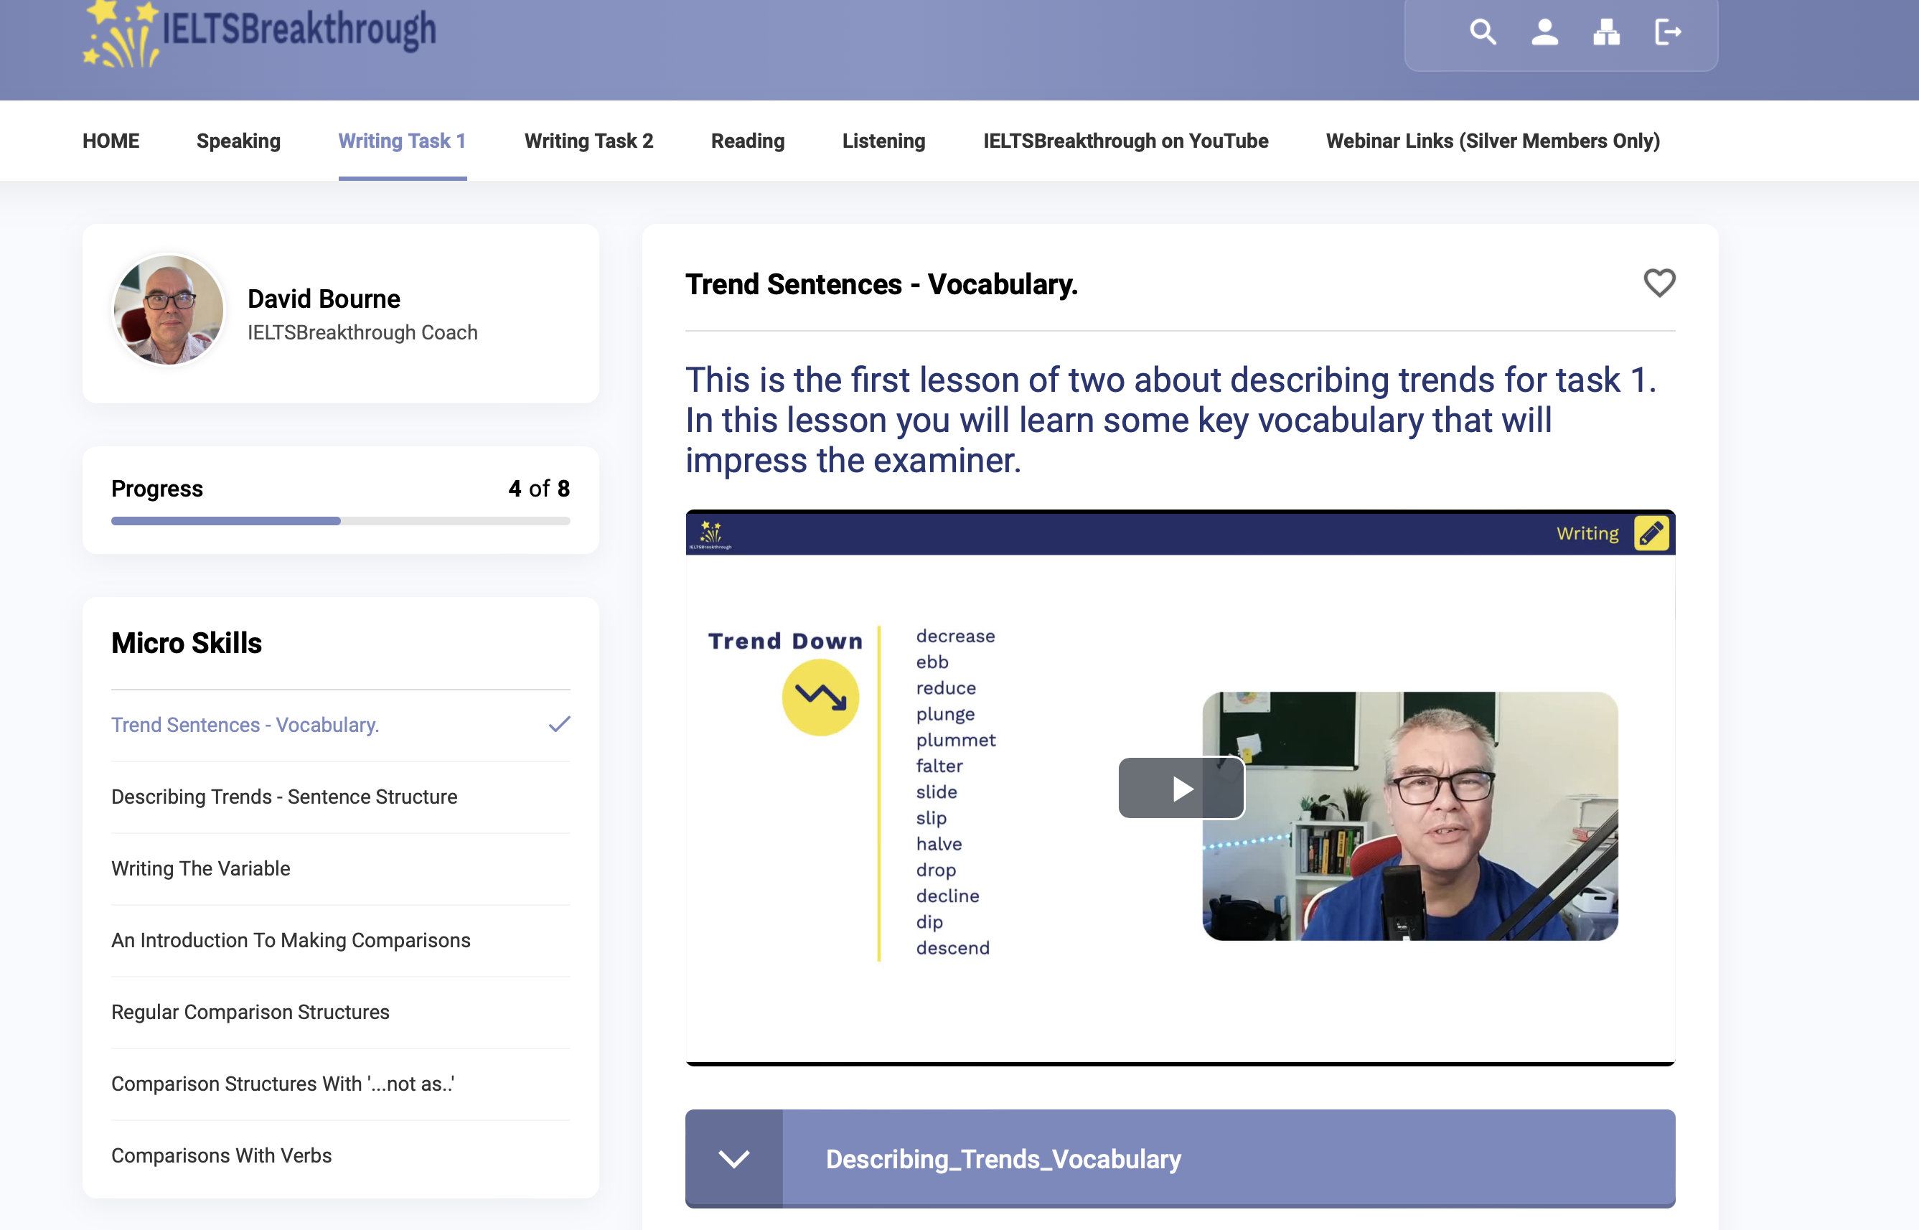The image size is (1919, 1230).
Task: Open Comparisons With Verbs lesson
Action: [x=221, y=1155]
